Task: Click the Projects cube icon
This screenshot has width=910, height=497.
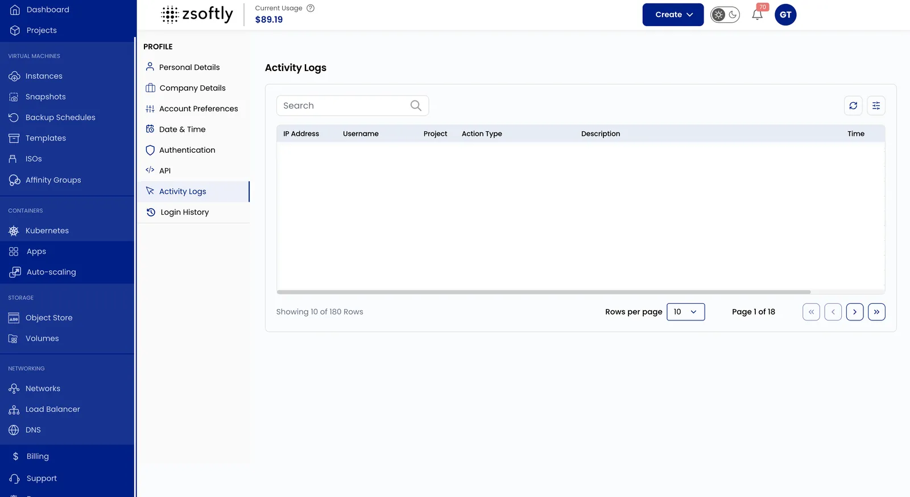Action: coord(15,30)
